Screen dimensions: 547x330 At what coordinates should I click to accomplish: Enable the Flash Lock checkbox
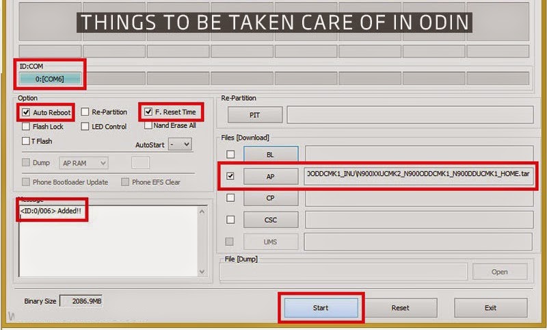pyautogui.click(x=26, y=127)
